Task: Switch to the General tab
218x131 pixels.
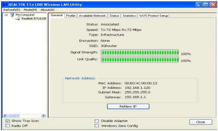Action: click(57, 15)
